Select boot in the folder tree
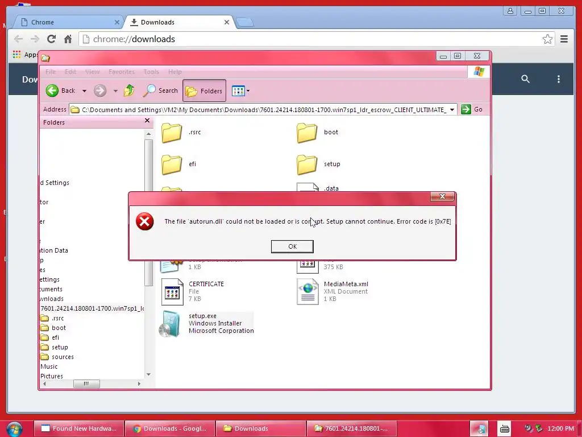The height and width of the screenshot is (437, 582). tap(59, 328)
